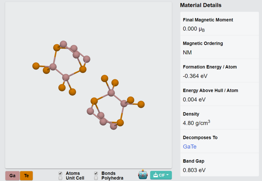Click the download icon on CIF button
The height and width of the screenshot is (181, 262).
(156, 175)
